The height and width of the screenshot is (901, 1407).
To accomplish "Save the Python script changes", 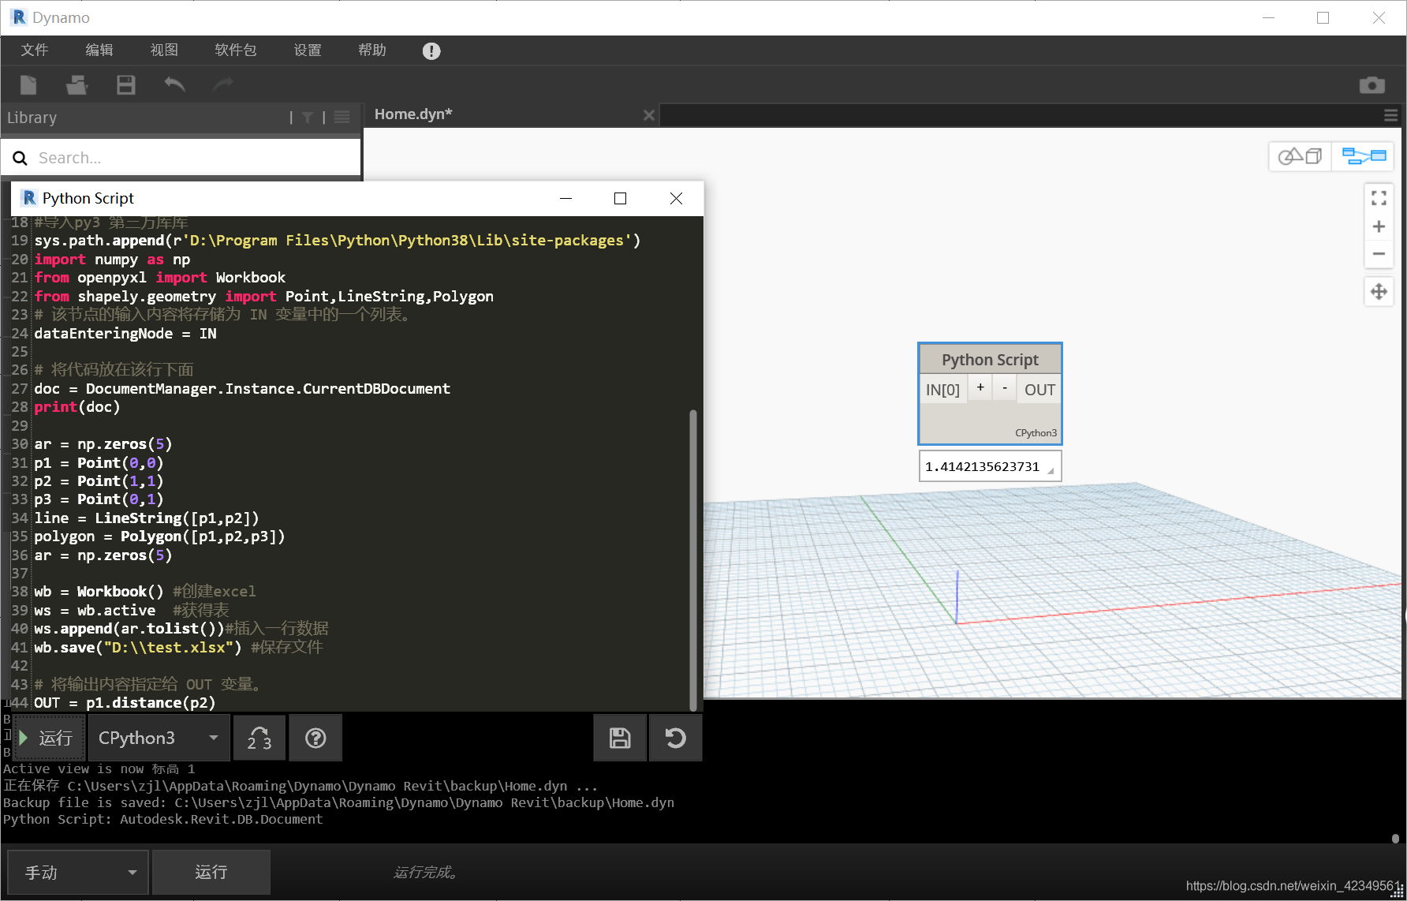I will 620,738.
